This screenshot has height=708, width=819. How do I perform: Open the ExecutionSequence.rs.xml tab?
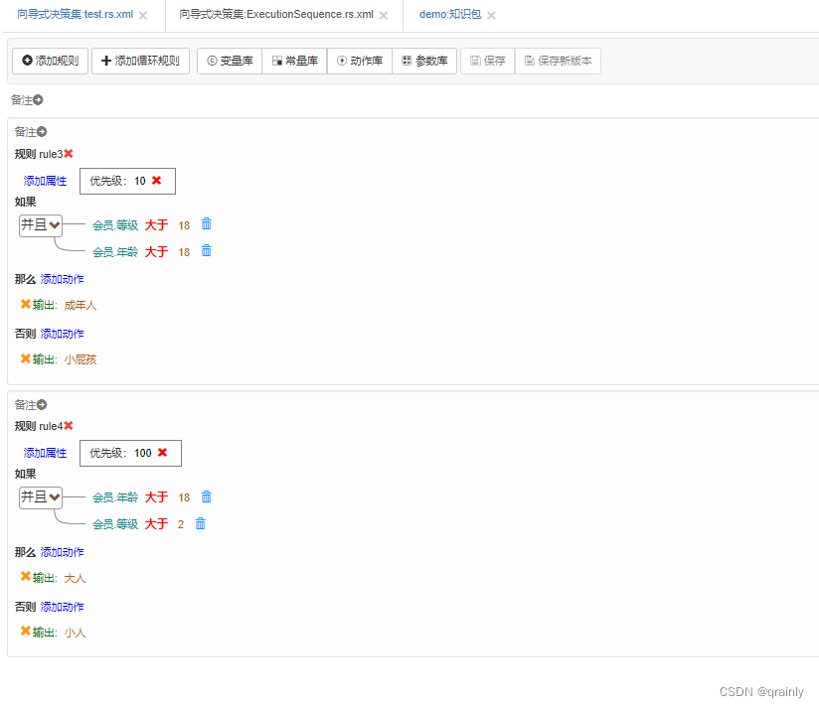pos(276,15)
